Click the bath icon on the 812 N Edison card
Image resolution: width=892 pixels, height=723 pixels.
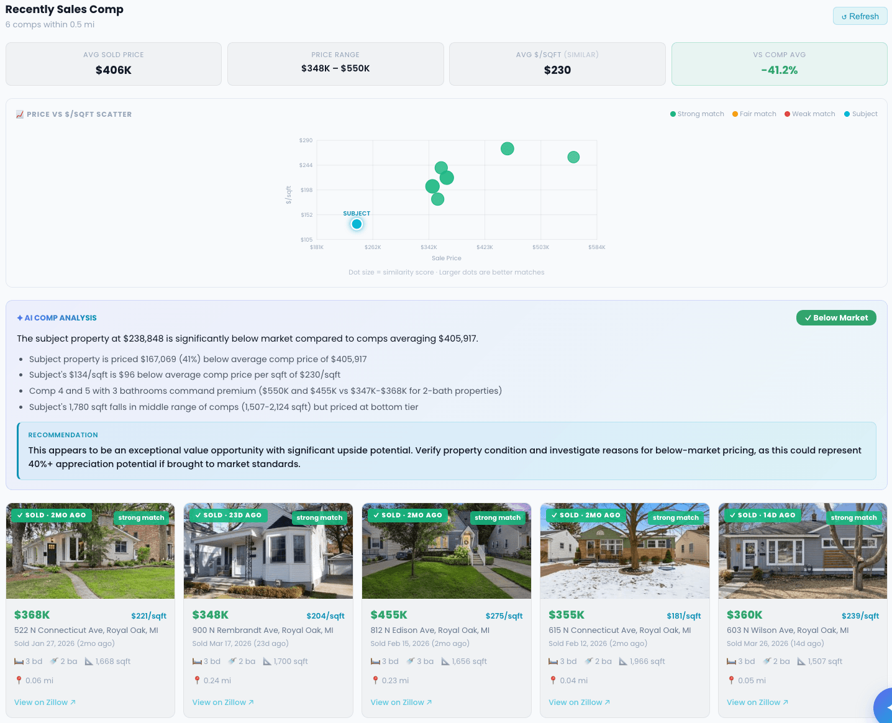point(410,661)
